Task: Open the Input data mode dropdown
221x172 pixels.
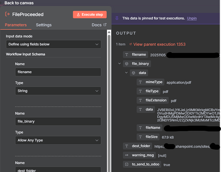Action: click(53, 44)
